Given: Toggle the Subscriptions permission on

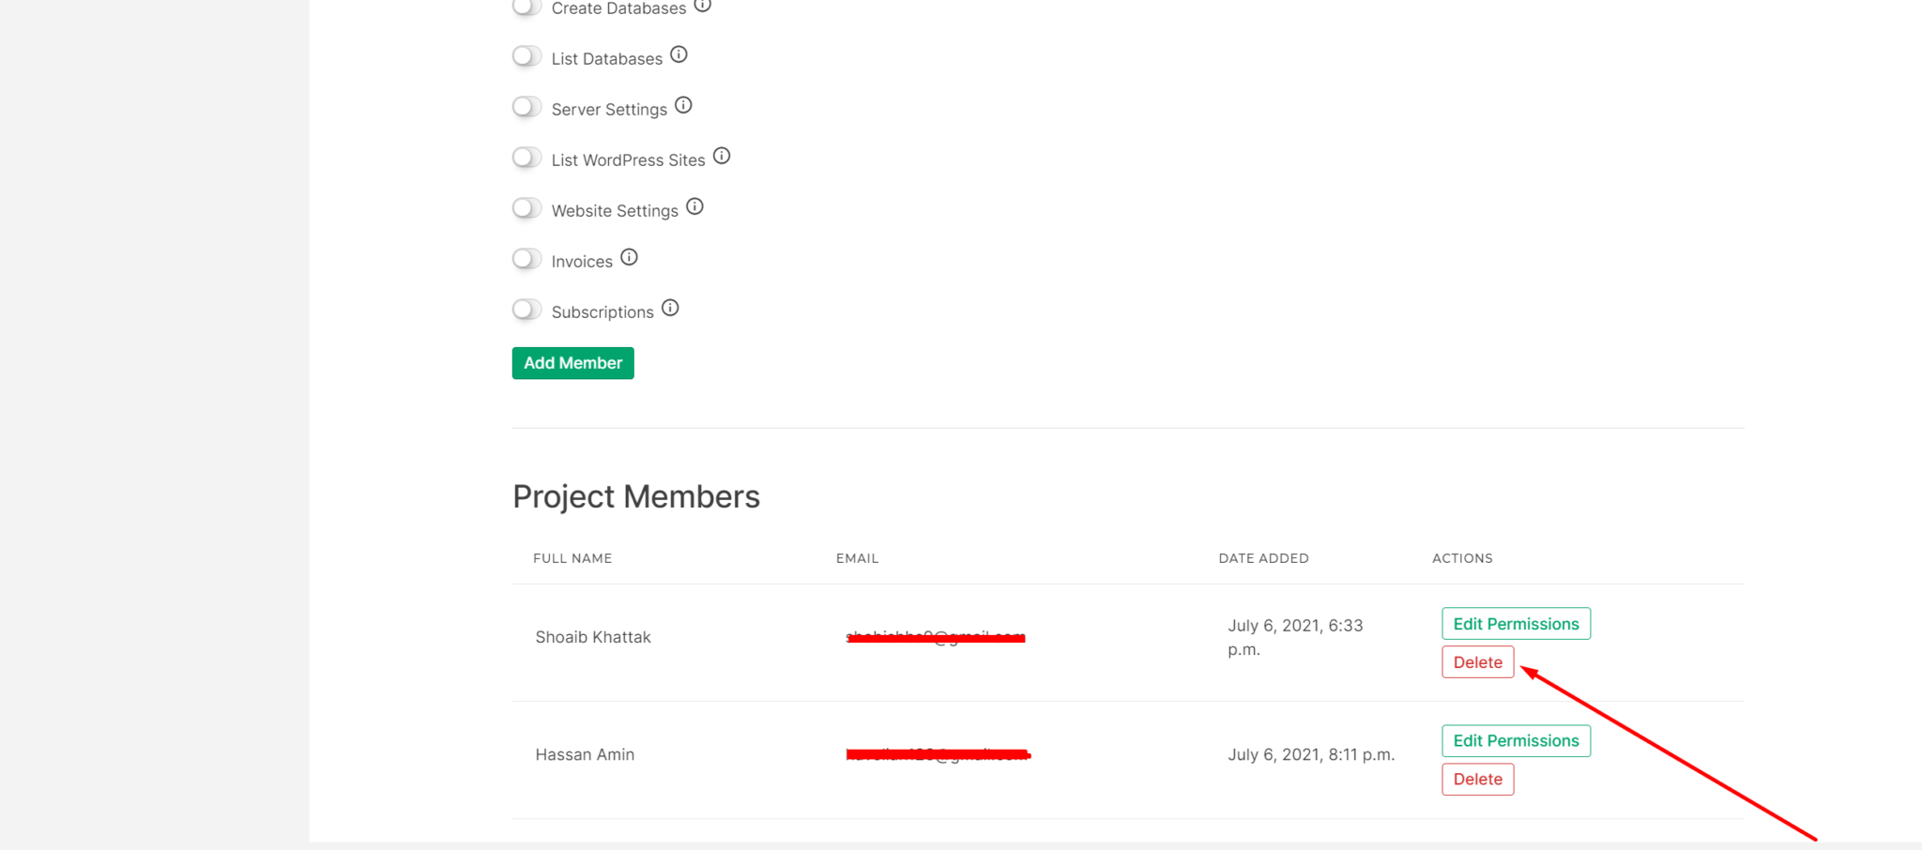Looking at the screenshot, I should click(x=526, y=310).
